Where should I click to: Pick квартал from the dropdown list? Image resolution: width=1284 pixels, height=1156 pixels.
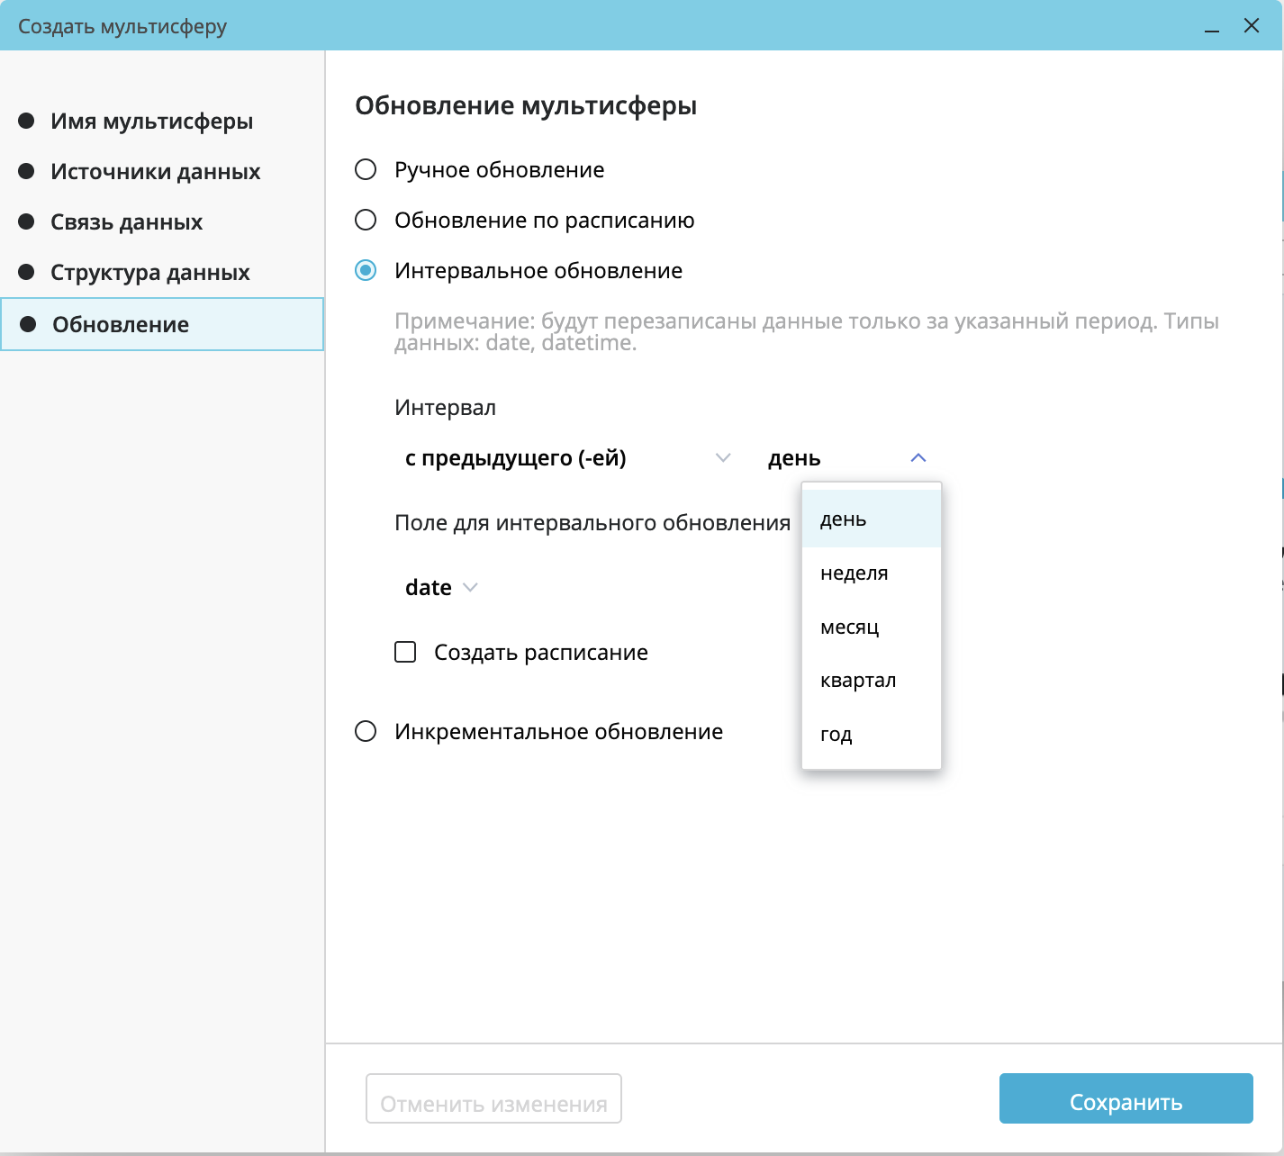point(872,681)
